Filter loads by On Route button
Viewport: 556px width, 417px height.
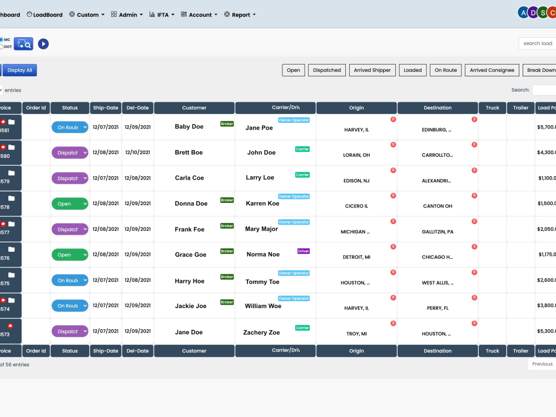[x=446, y=70]
